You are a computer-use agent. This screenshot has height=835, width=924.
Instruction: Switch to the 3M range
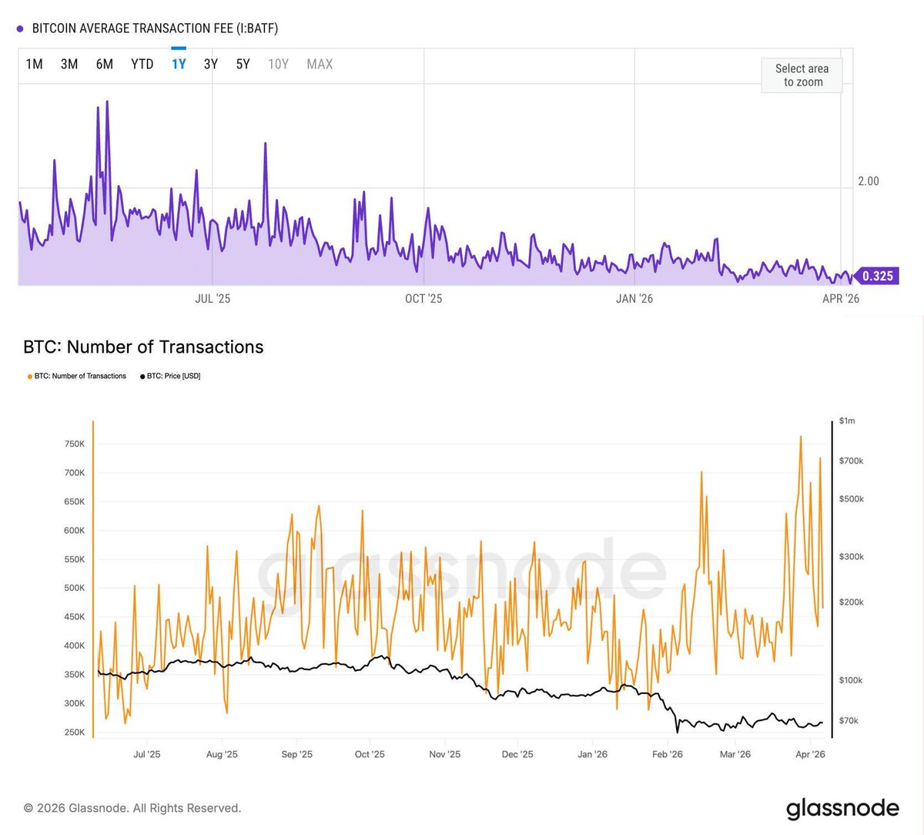[x=69, y=64]
